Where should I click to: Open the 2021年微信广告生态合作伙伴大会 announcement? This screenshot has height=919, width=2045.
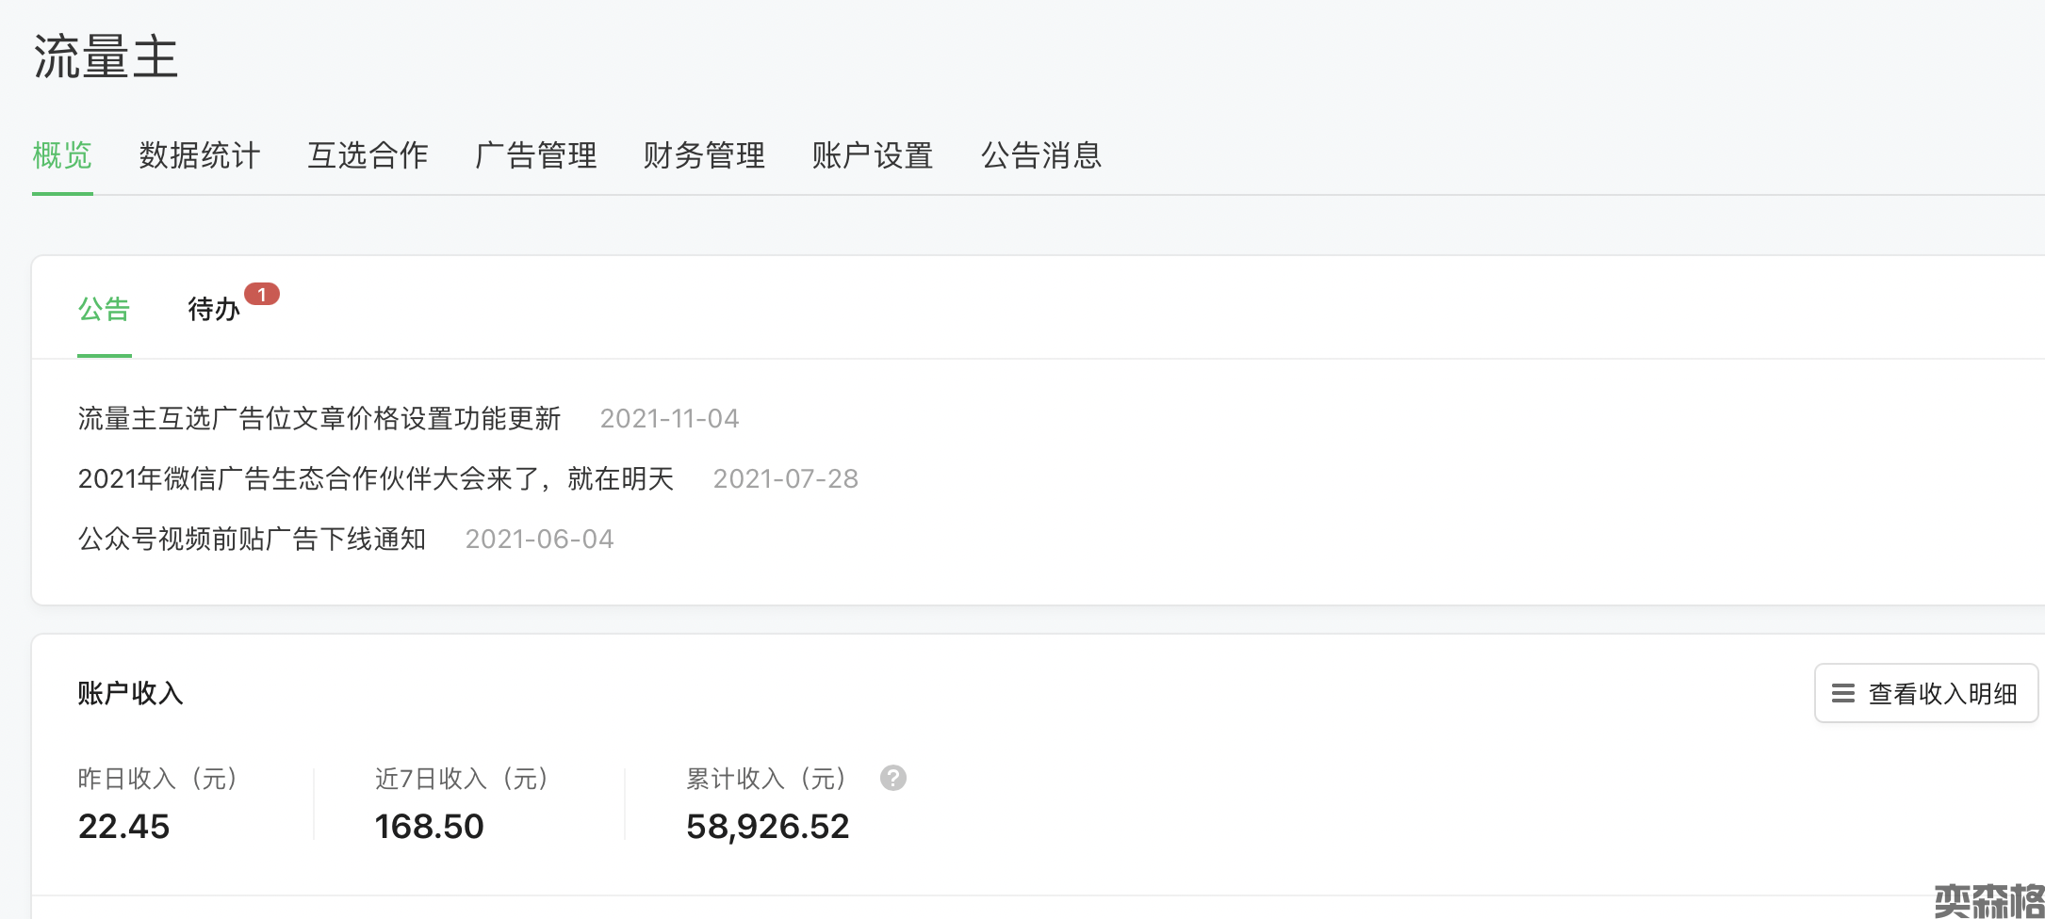point(376,478)
